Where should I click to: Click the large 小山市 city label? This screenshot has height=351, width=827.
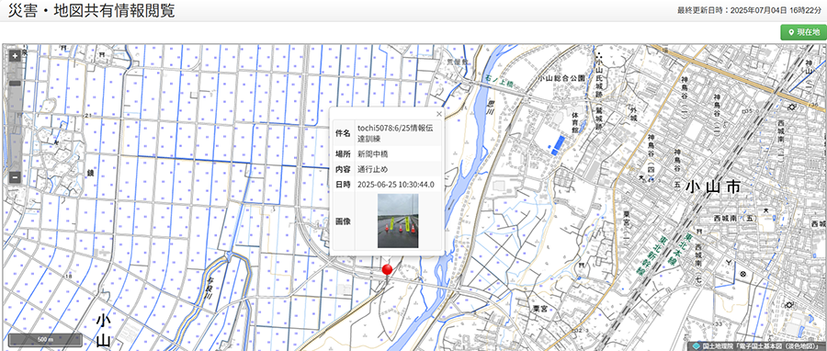point(714,187)
